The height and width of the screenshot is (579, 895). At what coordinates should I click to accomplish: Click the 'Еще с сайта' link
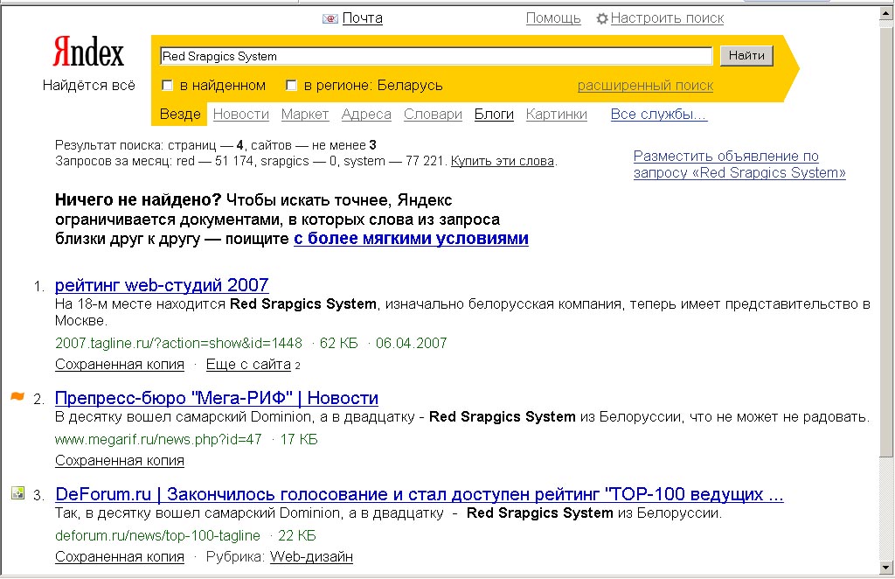(x=248, y=365)
